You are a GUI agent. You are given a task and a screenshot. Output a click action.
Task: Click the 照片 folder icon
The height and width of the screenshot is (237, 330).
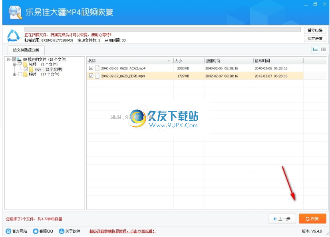[26, 74]
